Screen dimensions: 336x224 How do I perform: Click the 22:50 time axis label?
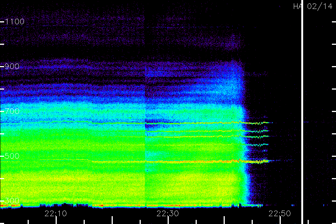pyautogui.click(x=280, y=214)
